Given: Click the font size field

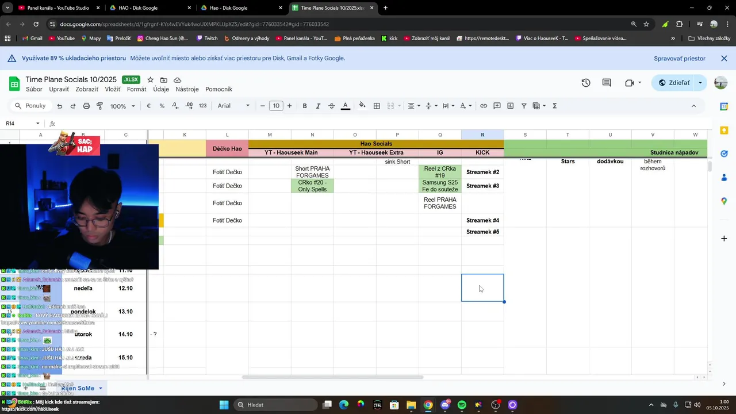Looking at the screenshot, I should point(276,106).
